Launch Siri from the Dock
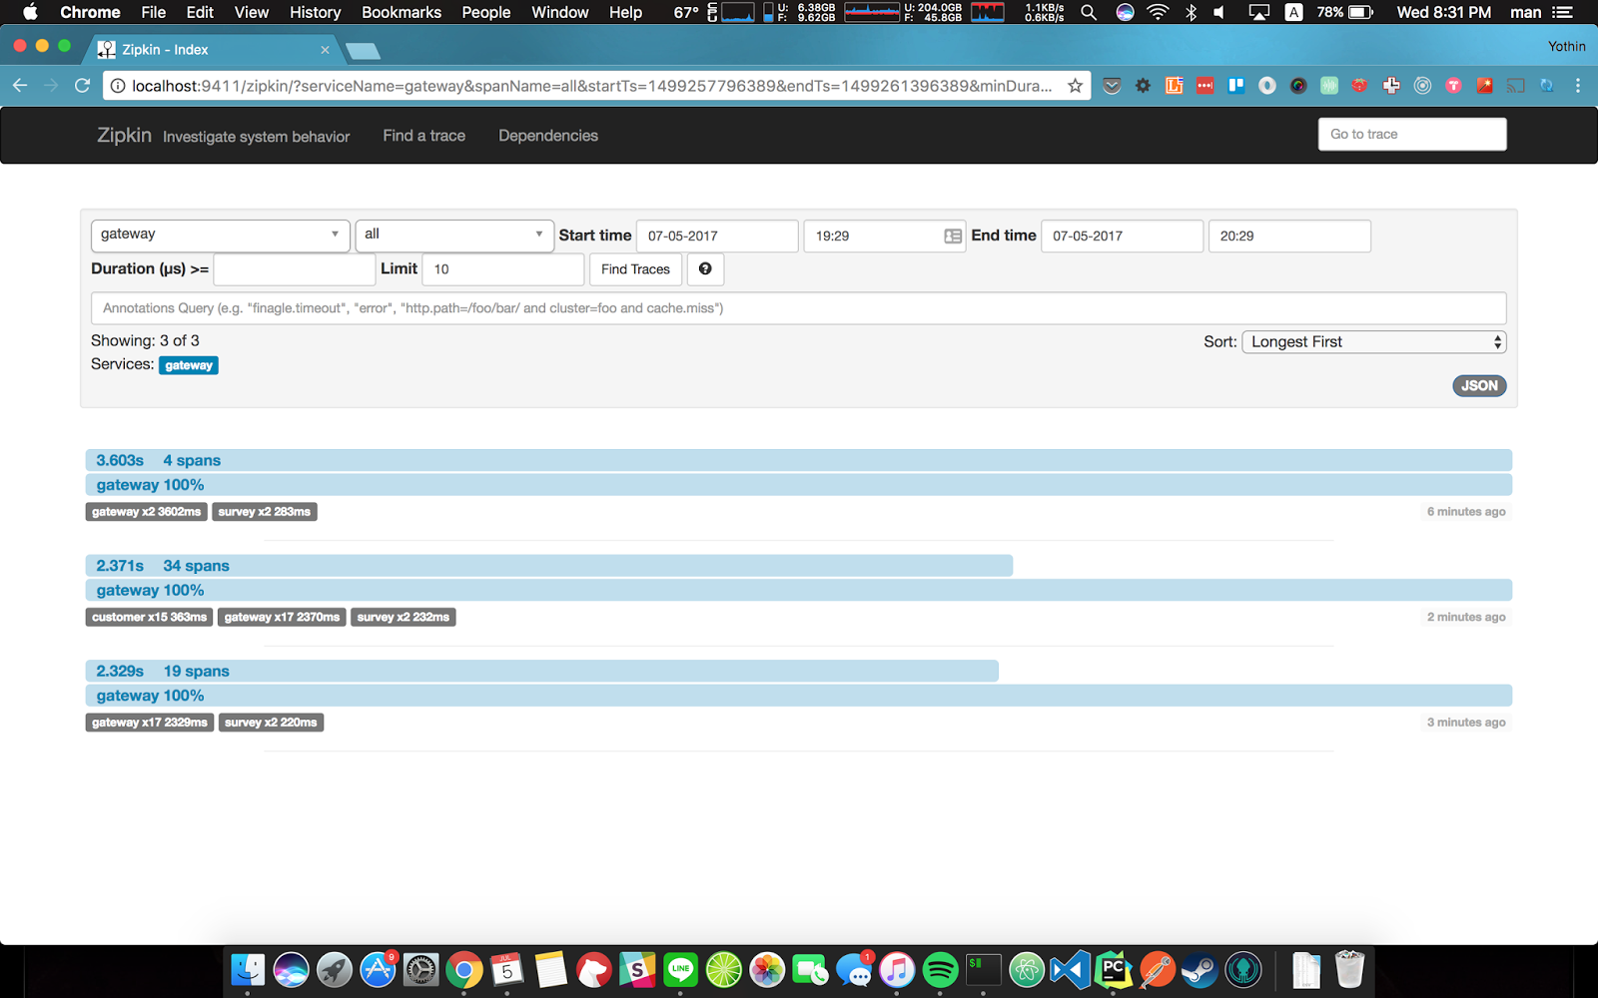 click(291, 969)
